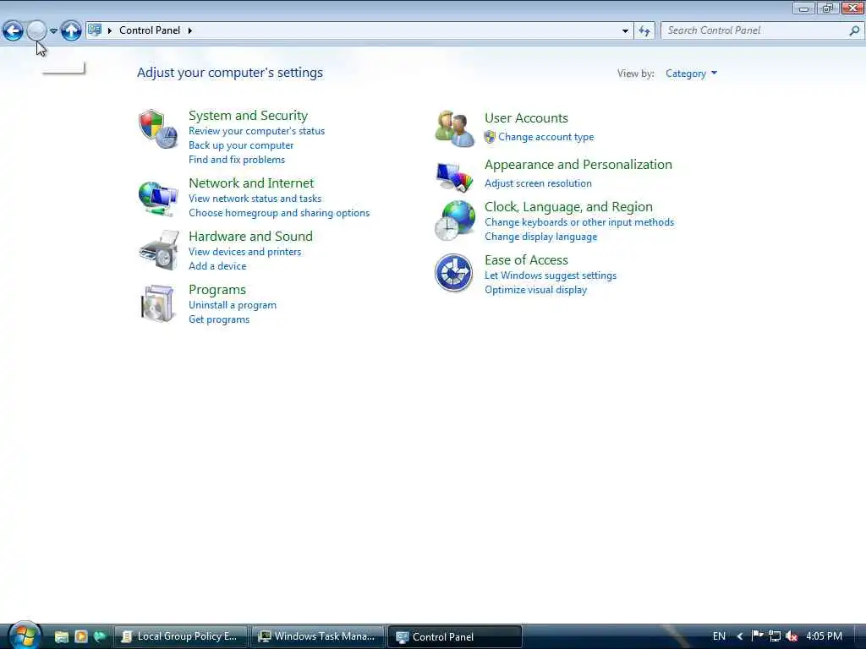
Task: Launch Explorer from the quick launch folder icon
Action: (x=61, y=637)
